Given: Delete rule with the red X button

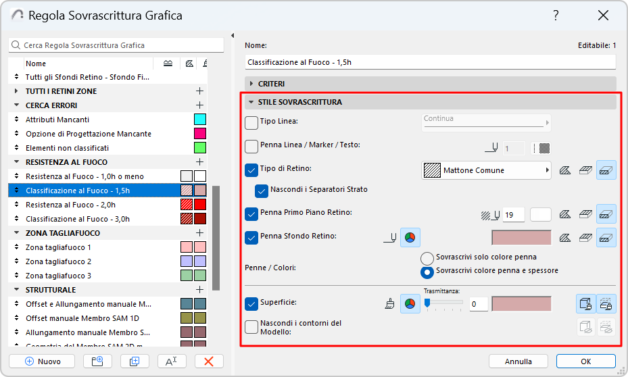Looking at the screenshot, I should point(209,361).
